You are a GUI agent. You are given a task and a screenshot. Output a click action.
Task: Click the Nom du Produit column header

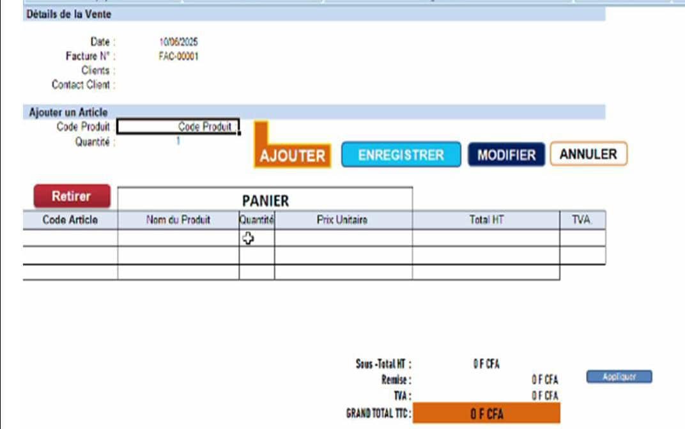(178, 220)
